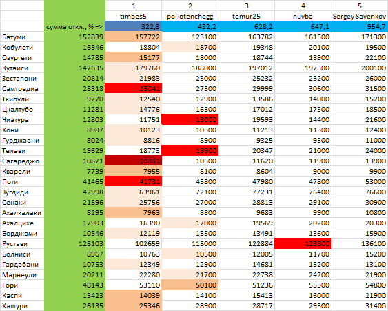Click the orange Гори cell 50100
388x311 pixels.
[x=190, y=285]
